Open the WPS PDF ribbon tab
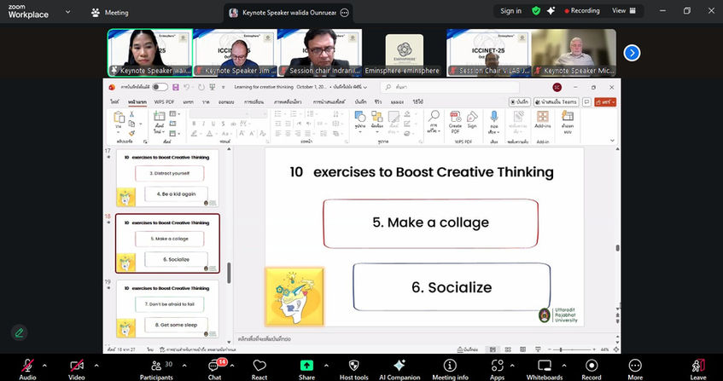Viewport: 723px width, 381px height. pyautogui.click(x=164, y=102)
